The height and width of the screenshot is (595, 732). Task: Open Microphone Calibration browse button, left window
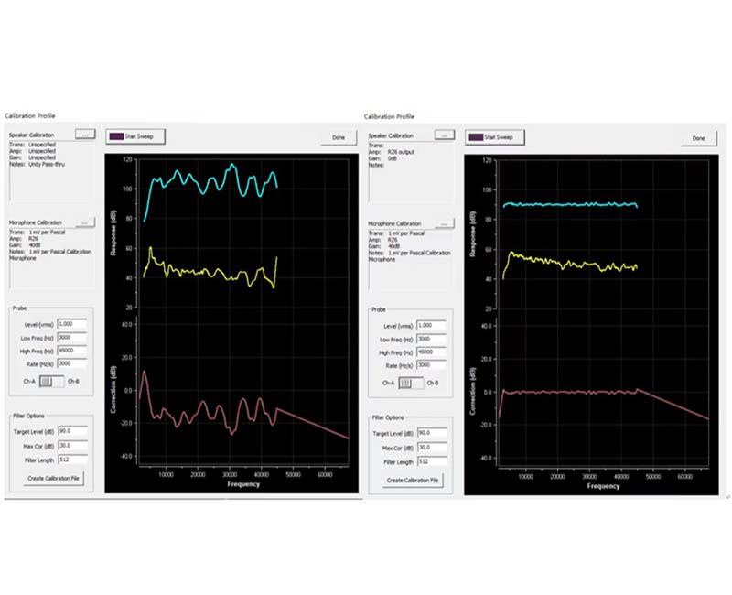[x=84, y=222]
